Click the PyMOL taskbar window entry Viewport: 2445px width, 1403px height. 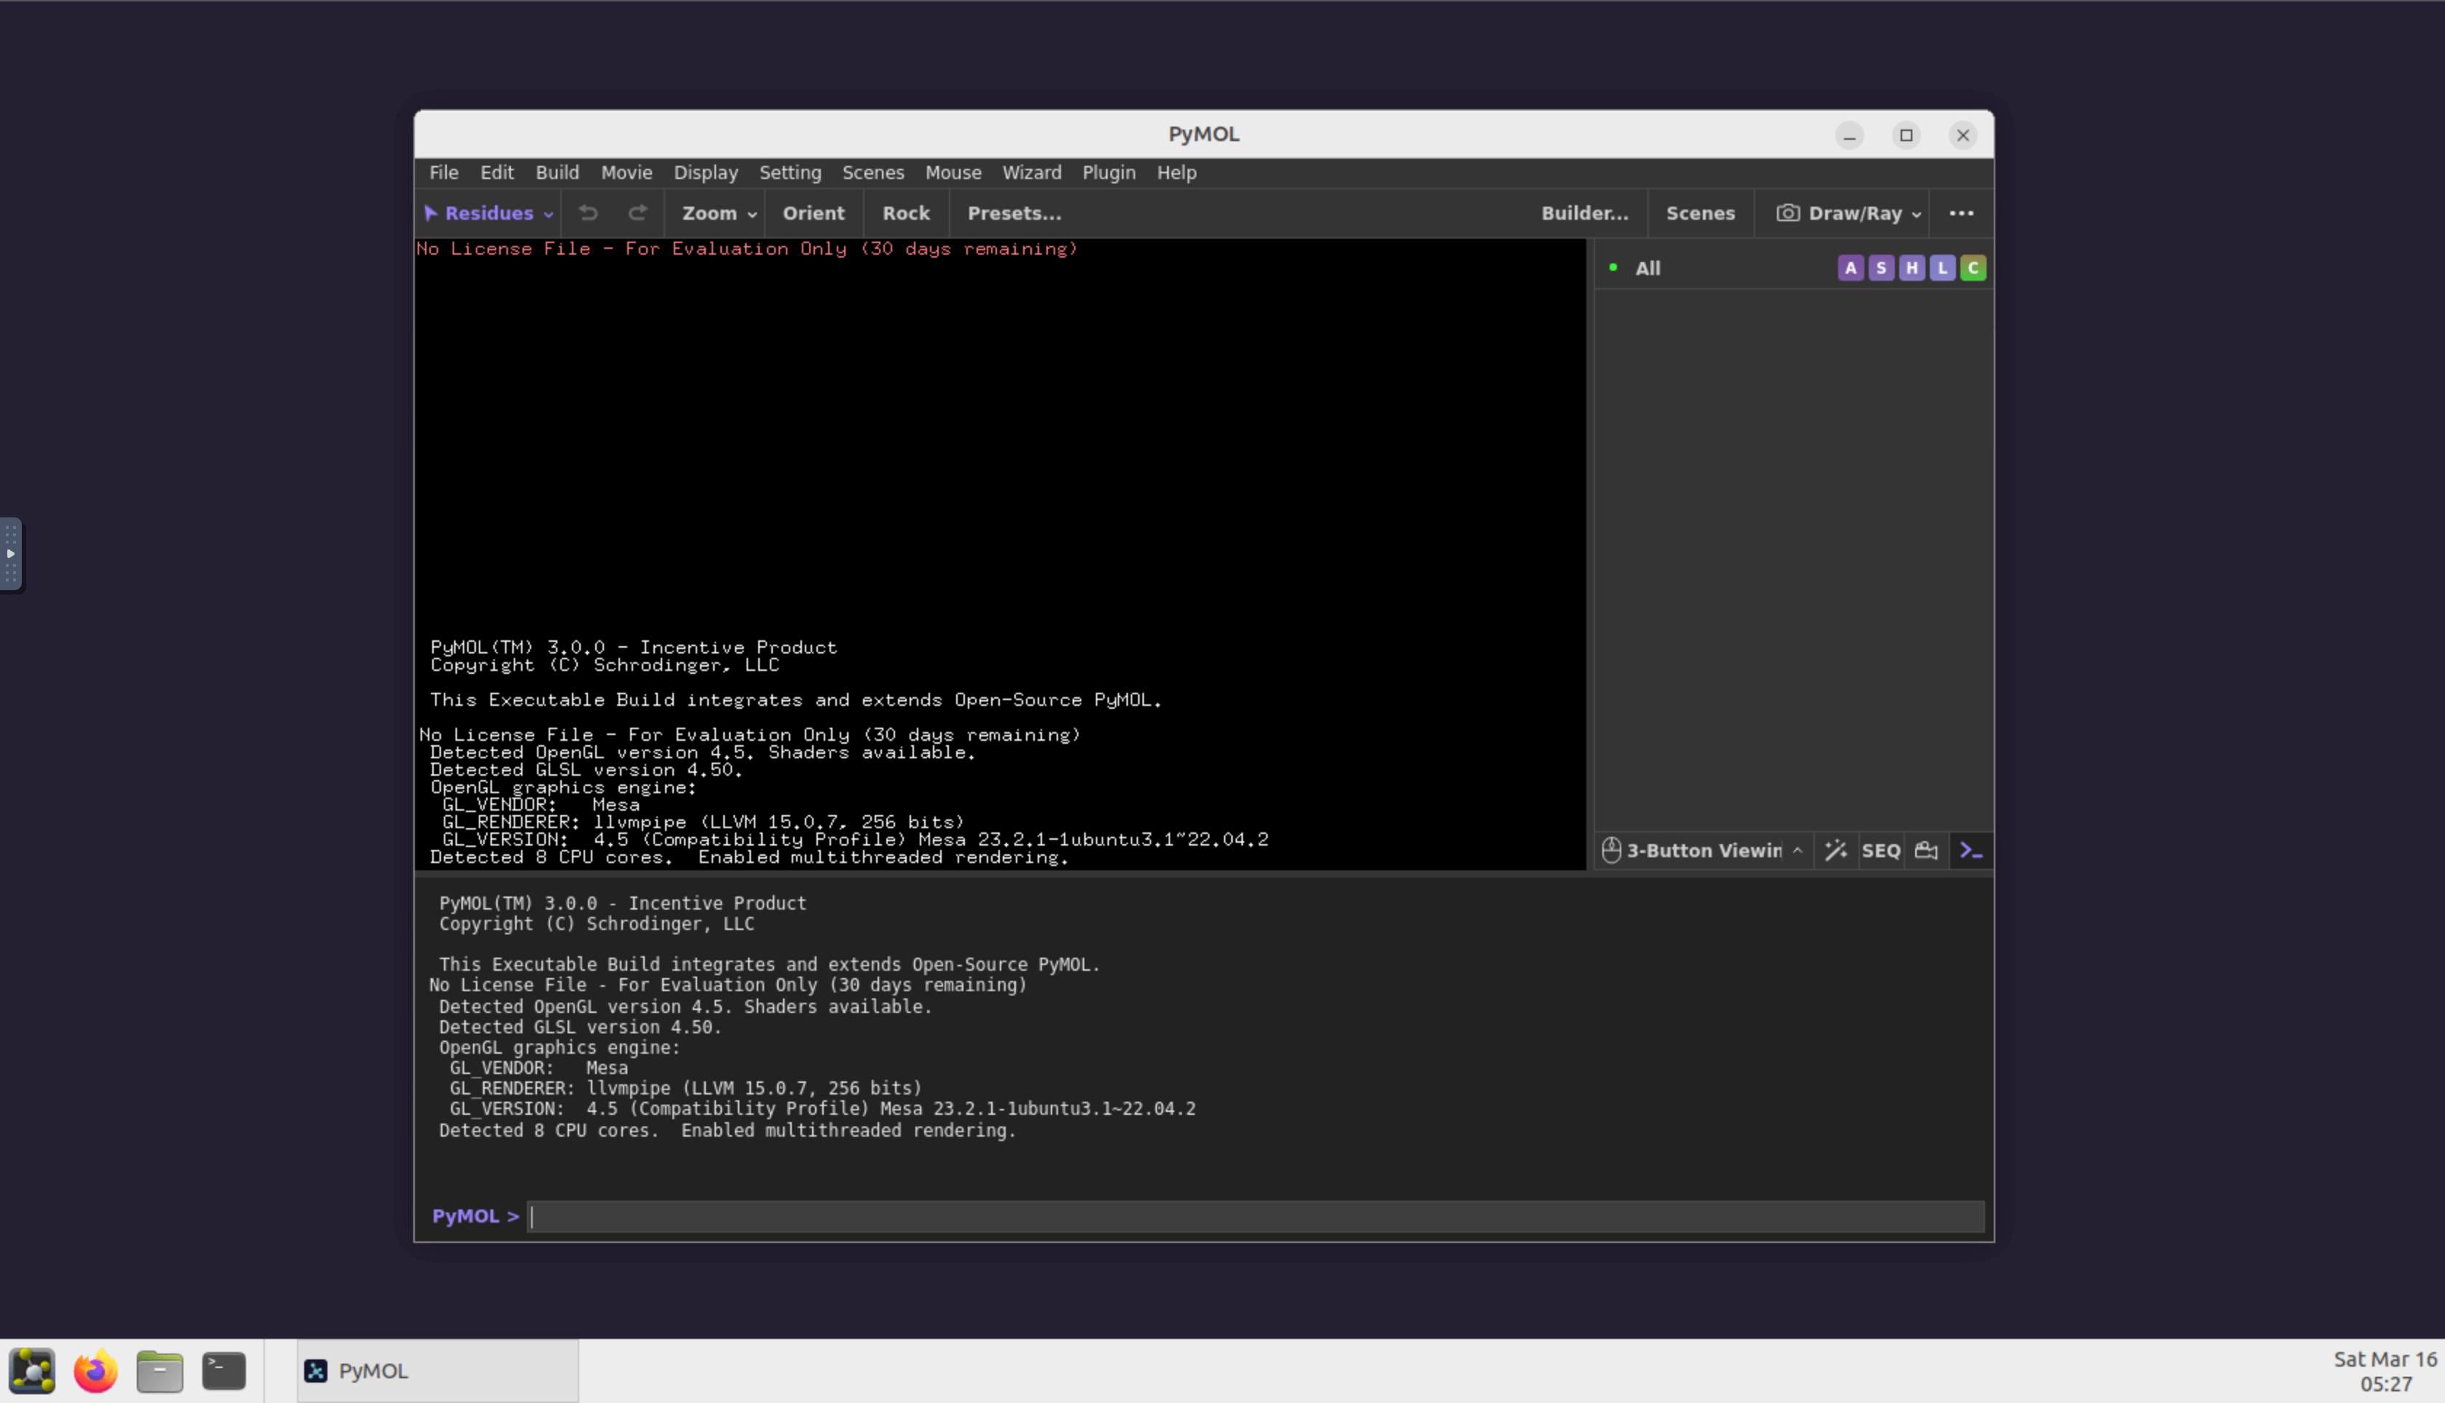pos(437,1370)
